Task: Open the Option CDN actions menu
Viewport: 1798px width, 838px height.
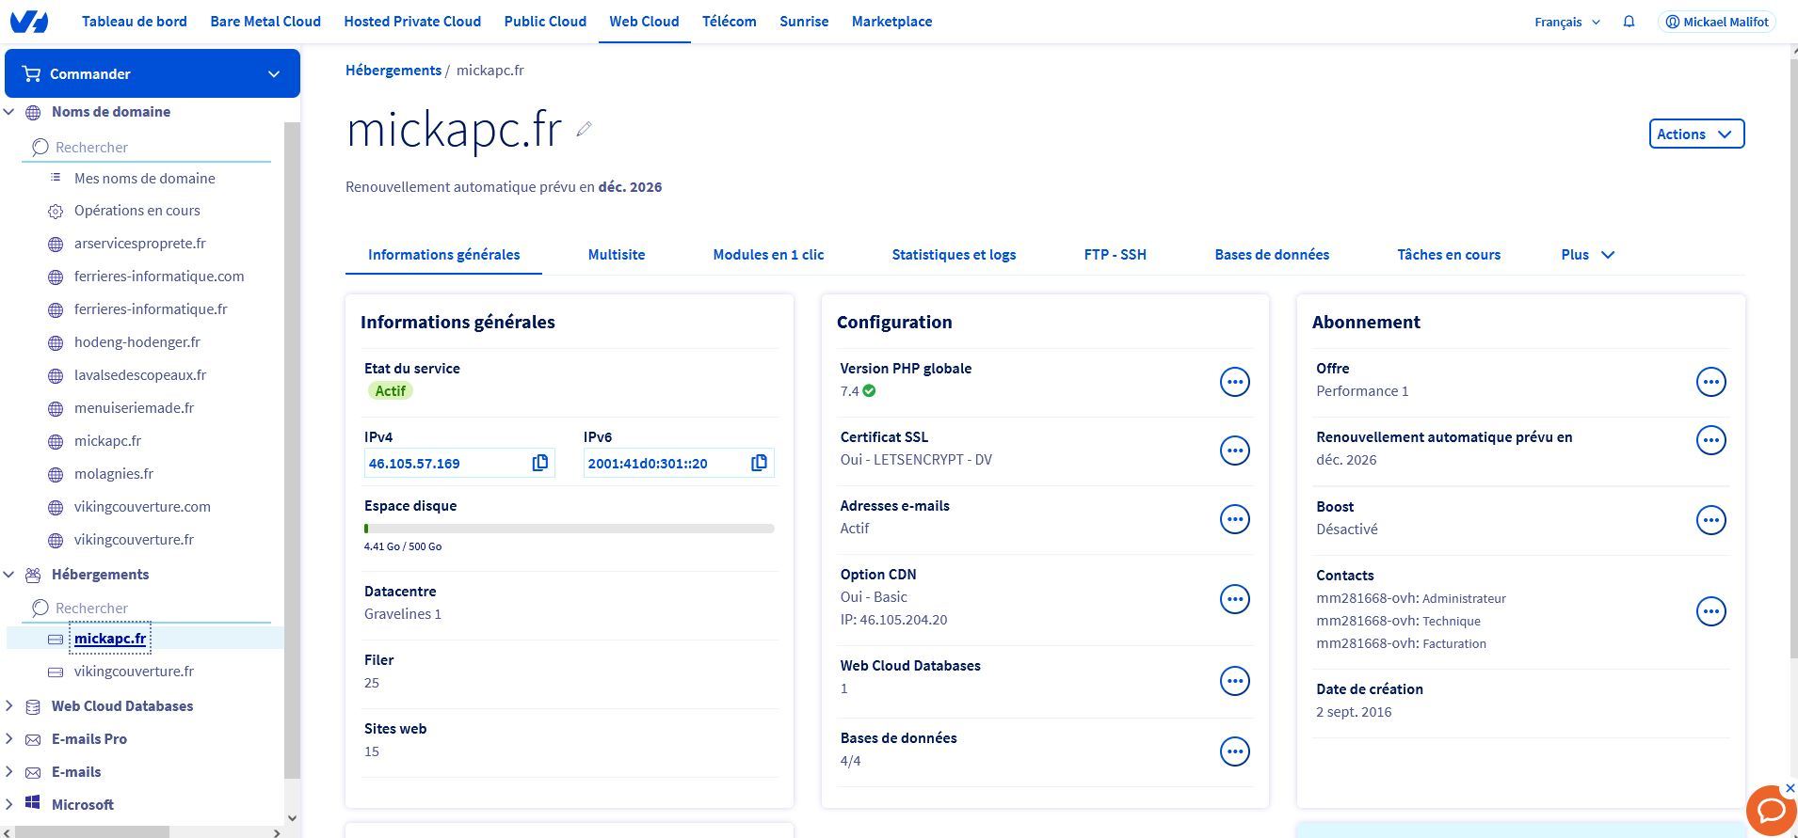Action: tap(1234, 599)
